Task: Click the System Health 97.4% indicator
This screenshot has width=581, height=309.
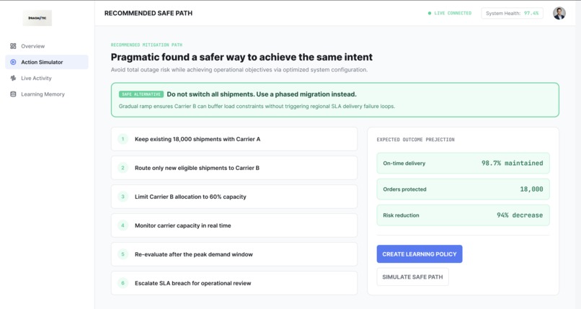Action: [512, 13]
